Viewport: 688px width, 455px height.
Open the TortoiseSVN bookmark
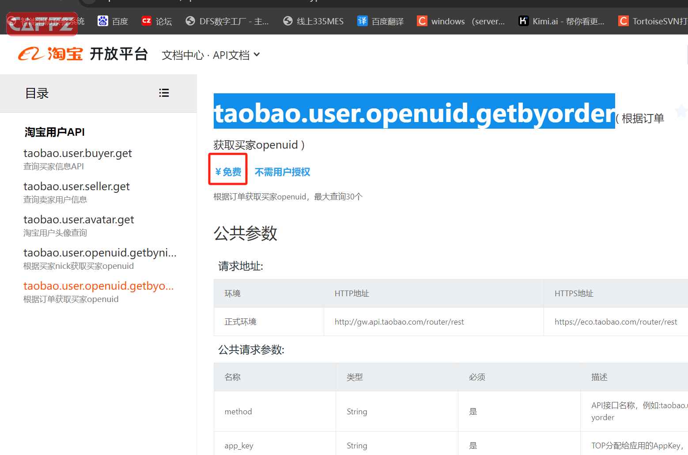(653, 21)
